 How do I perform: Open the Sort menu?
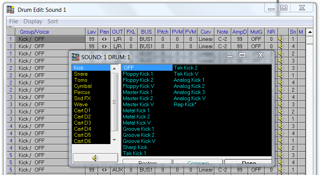pyautogui.click(x=53, y=21)
